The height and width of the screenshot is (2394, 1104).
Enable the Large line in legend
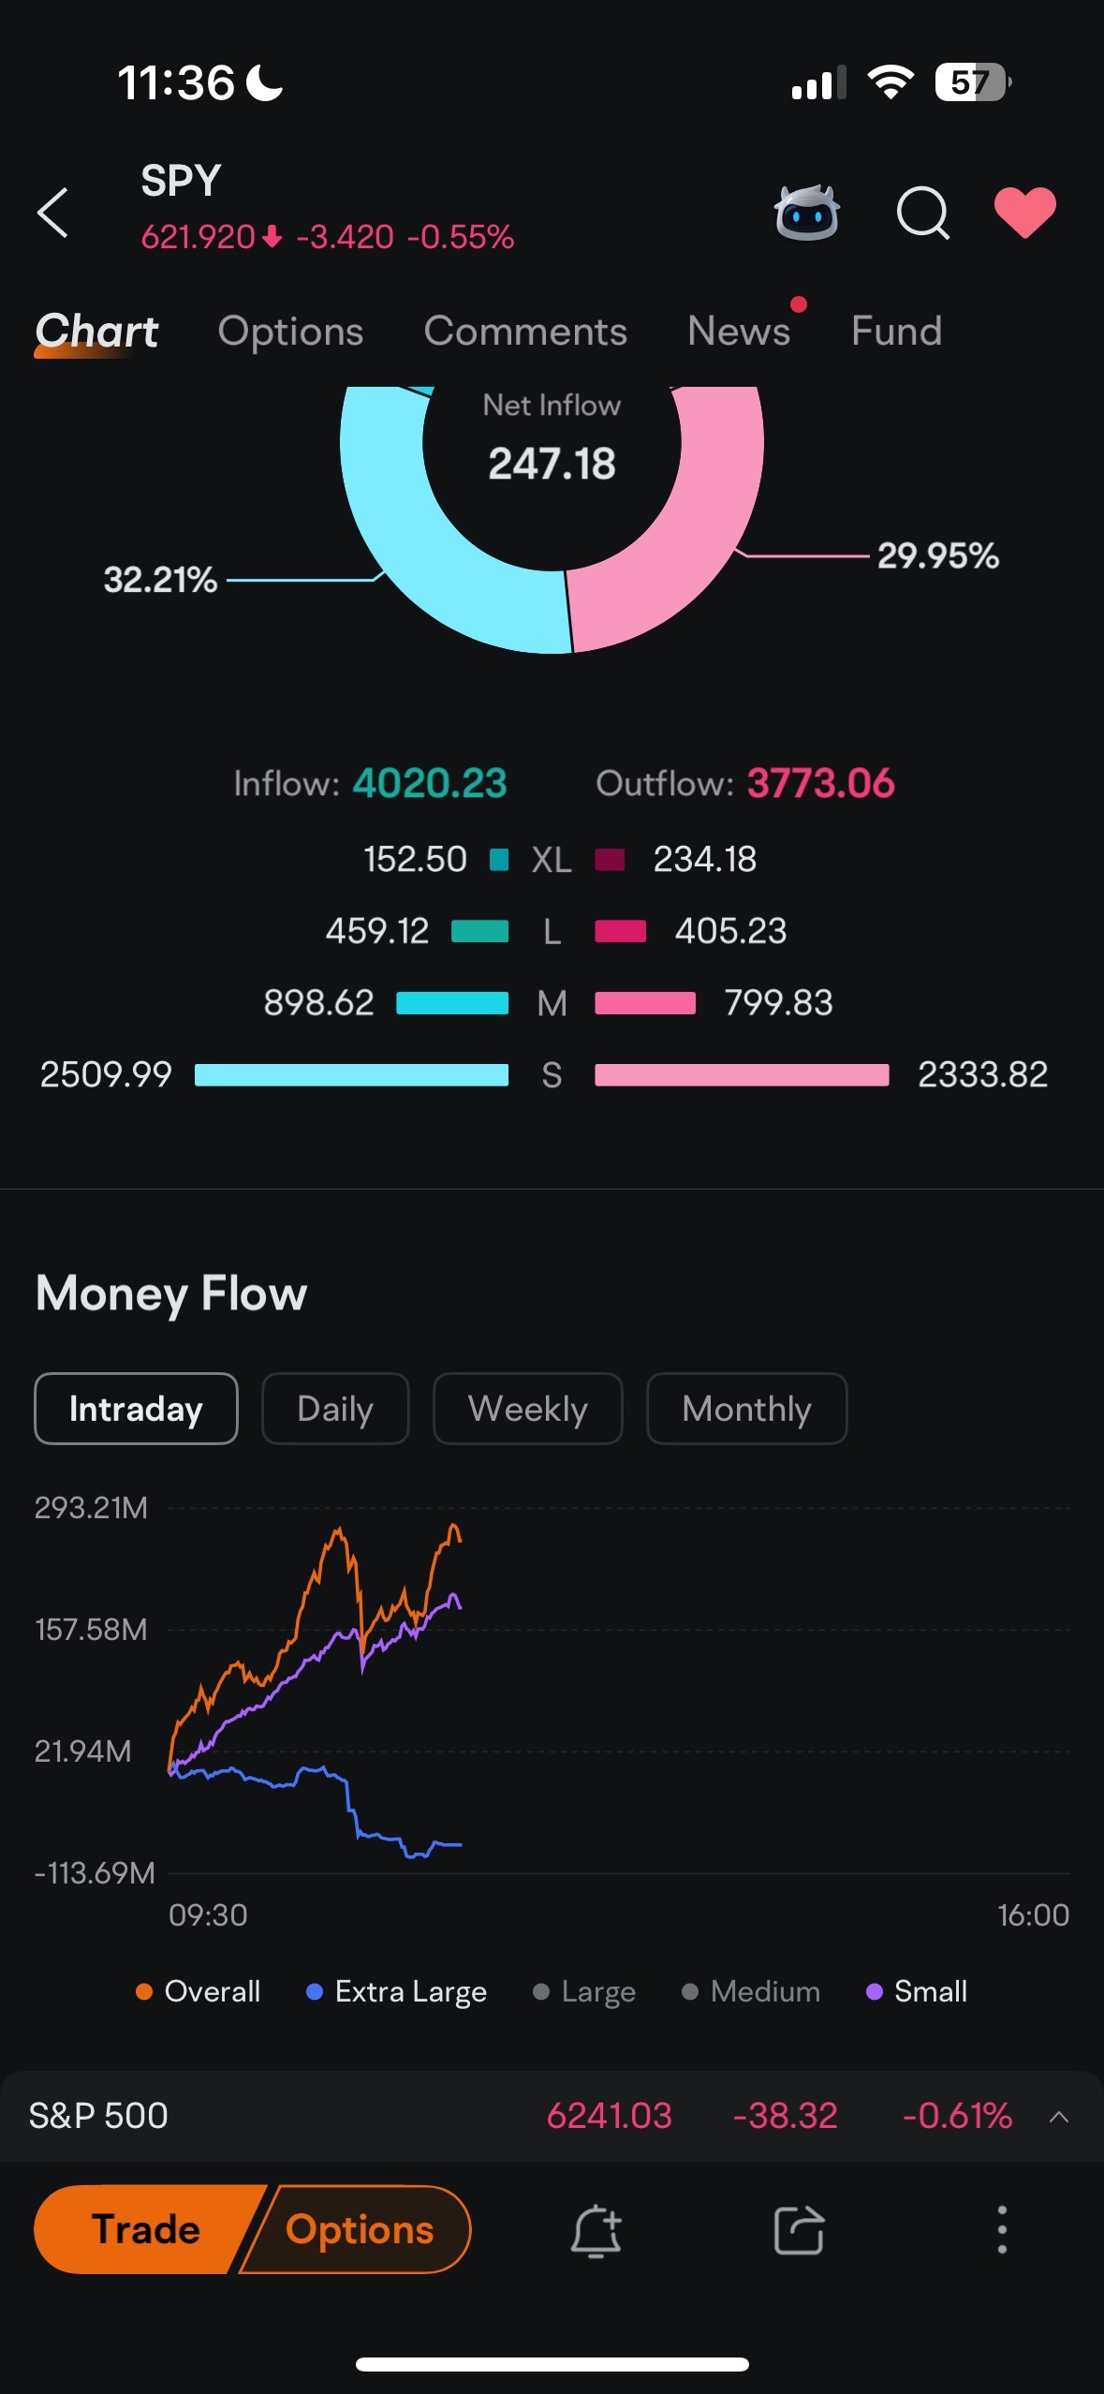pyautogui.click(x=584, y=1991)
